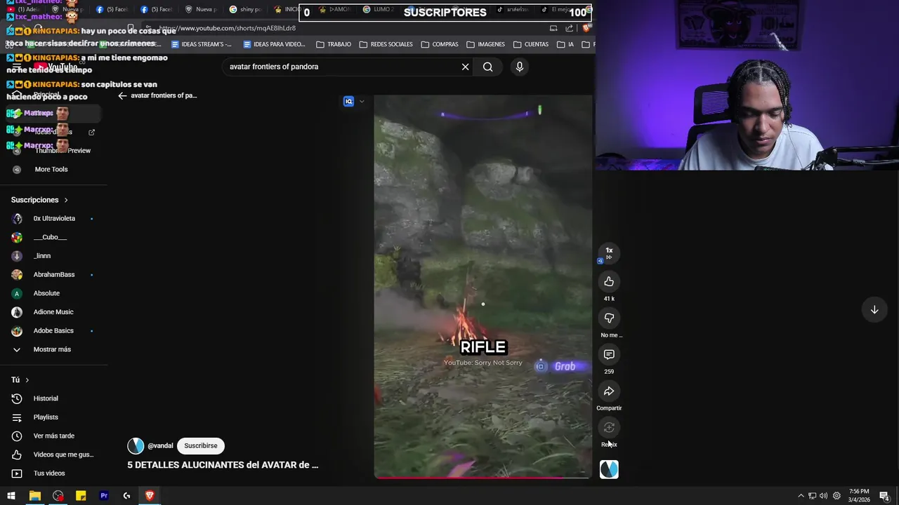Open More Tools in the sidebar

pos(51,169)
